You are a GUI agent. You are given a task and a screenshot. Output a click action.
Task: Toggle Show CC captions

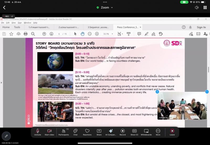coord(134,132)
